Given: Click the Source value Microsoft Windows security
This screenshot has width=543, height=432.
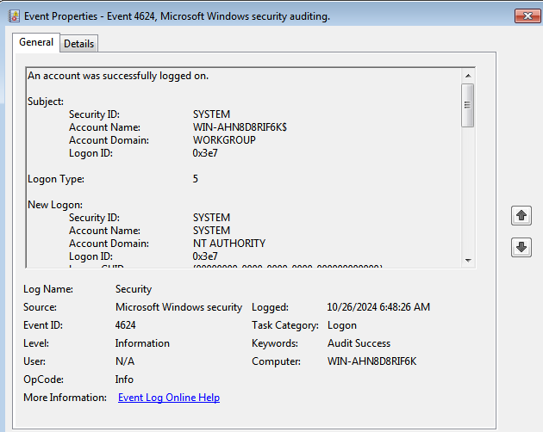Looking at the screenshot, I should [x=178, y=307].
